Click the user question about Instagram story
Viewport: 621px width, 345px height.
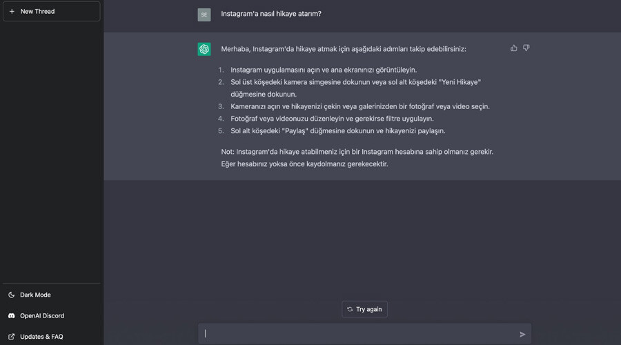coord(271,14)
